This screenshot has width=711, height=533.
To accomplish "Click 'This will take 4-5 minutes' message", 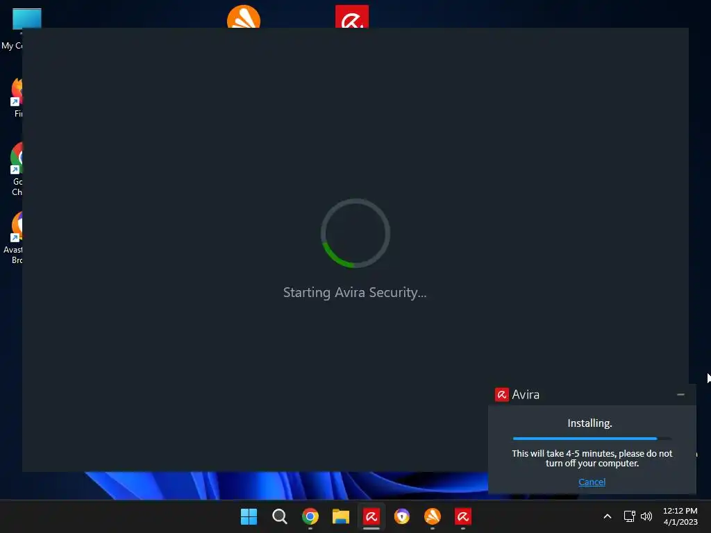I will pyautogui.click(x=592, y=458).
